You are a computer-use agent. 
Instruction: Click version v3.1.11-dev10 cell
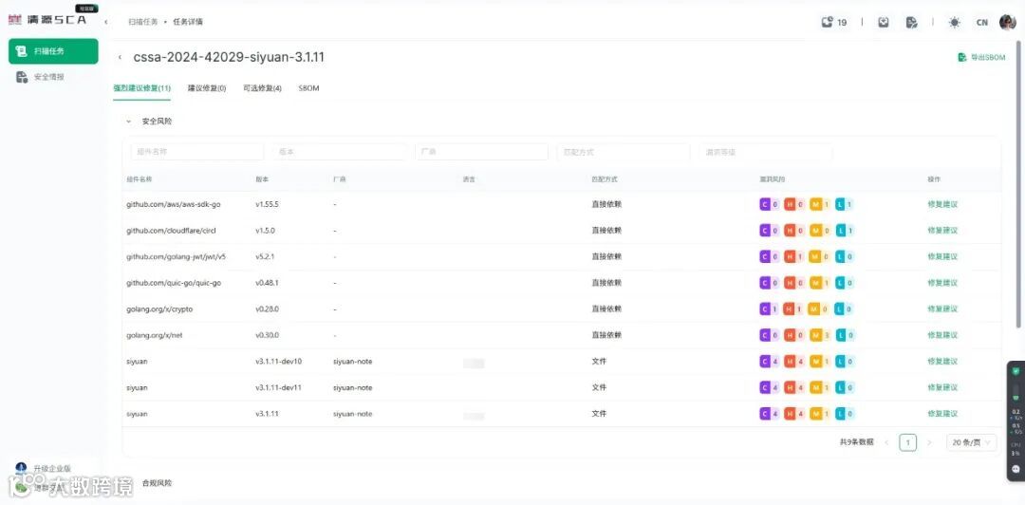[x=278, y=361]
